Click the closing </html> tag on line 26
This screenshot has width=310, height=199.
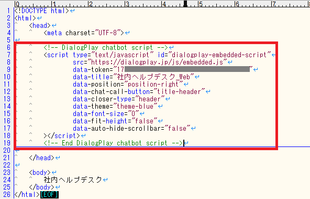tap(27, 194)
